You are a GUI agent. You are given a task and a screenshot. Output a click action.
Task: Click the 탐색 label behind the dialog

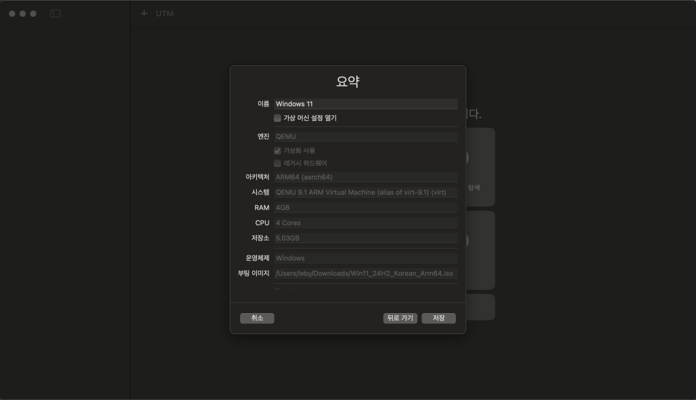pyautogui.click(x=474, y=187)
